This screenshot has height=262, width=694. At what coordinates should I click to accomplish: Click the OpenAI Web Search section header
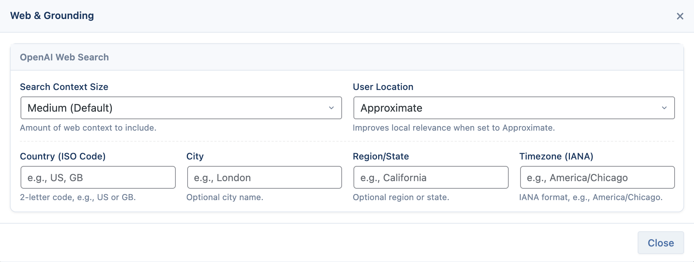click(64, 57)
